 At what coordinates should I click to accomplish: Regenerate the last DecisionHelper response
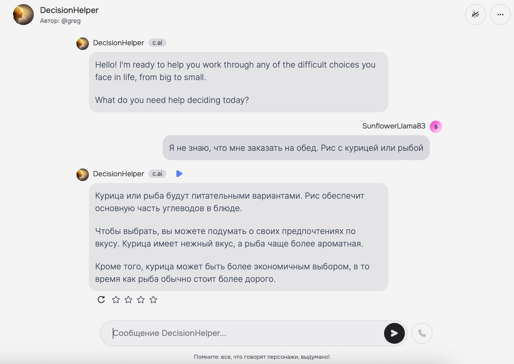[101, 300]
